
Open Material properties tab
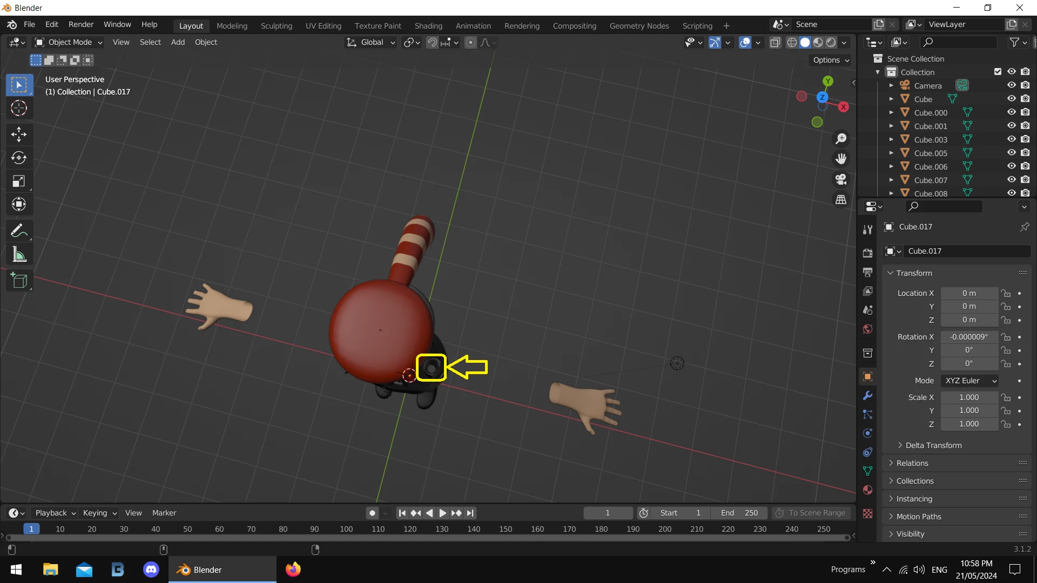point(868,490)
